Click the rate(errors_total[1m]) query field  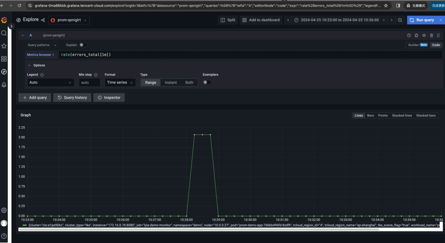251,55
